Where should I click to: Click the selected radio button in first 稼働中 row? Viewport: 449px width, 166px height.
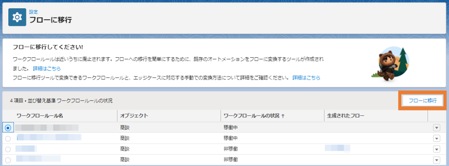[x=8, y=128]
